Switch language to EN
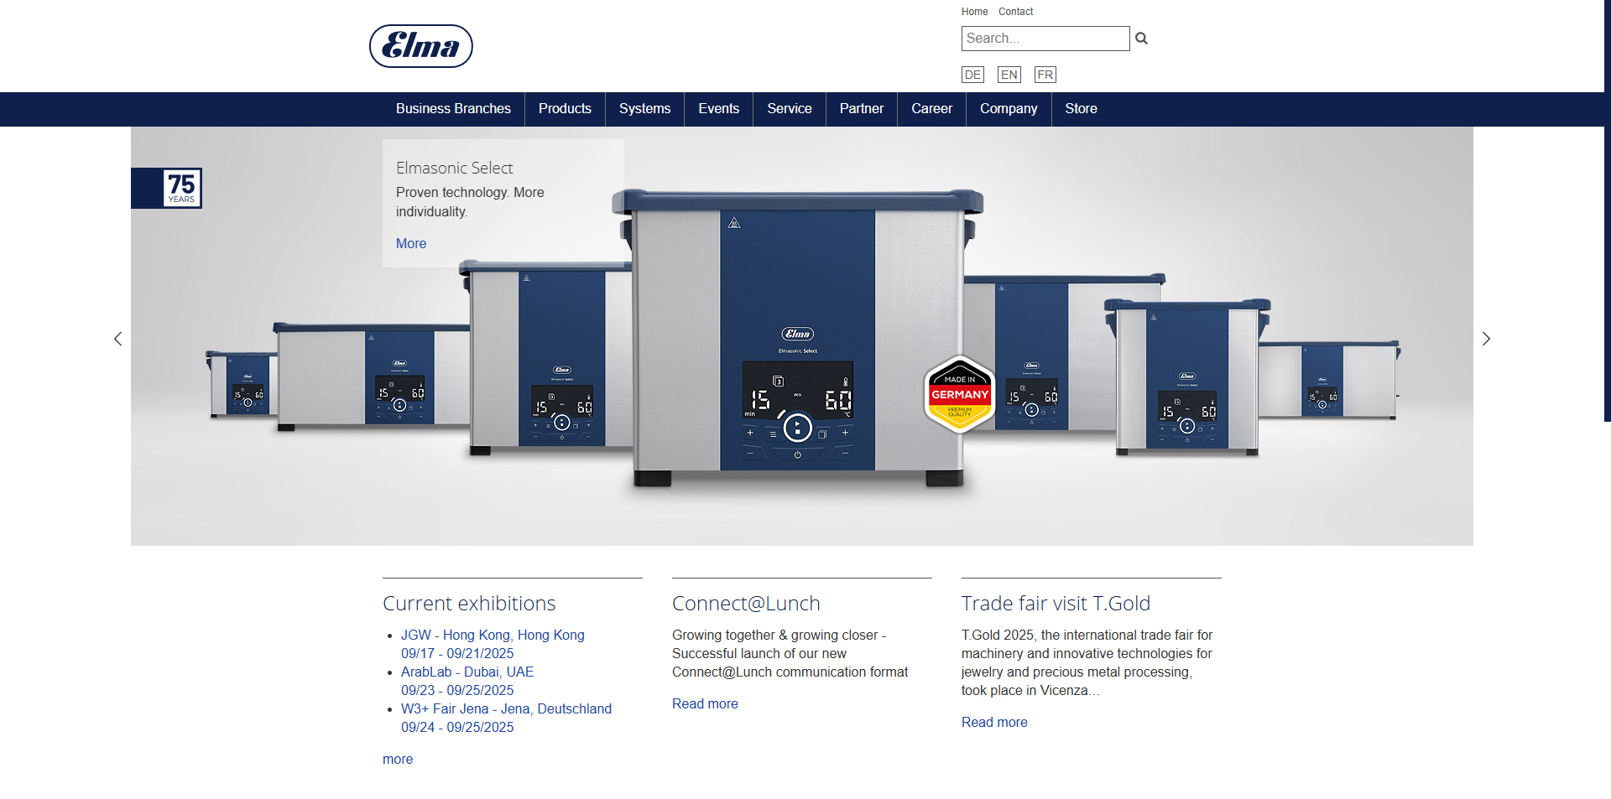1611x799 pixels. pos(1009,75)
